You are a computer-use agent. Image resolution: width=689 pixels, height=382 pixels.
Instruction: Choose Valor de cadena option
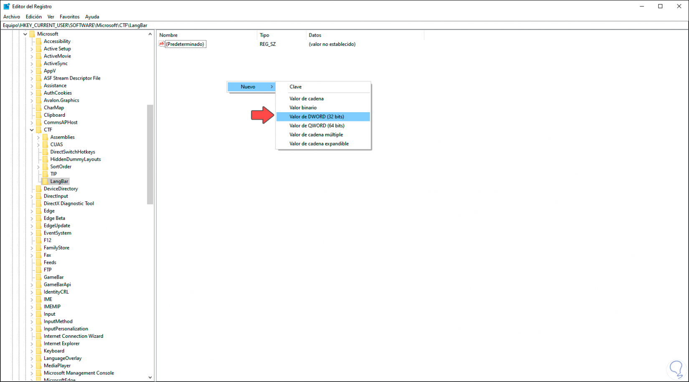tap(323, 99)
